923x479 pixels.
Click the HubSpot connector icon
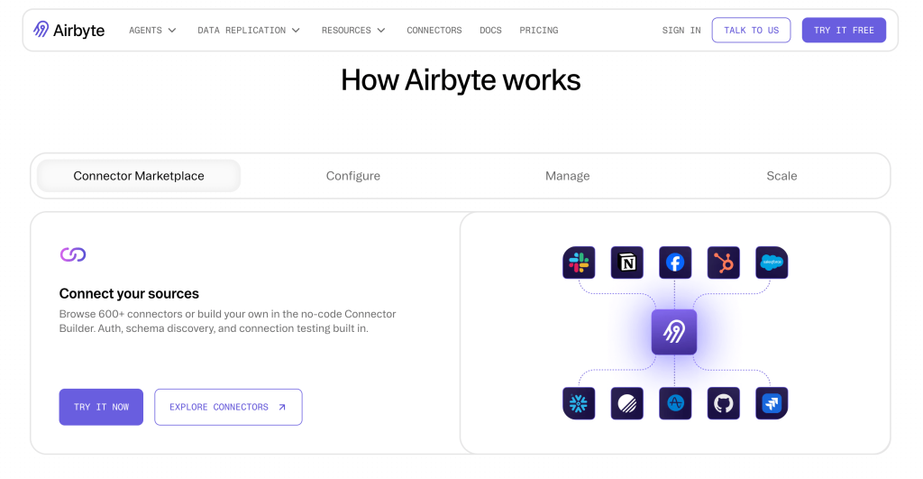point(724,263)
